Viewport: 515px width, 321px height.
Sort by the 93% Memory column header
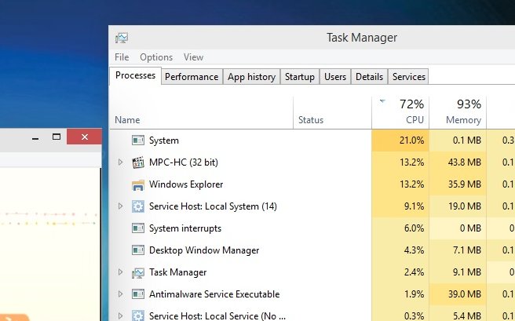(x=458, y=112)
